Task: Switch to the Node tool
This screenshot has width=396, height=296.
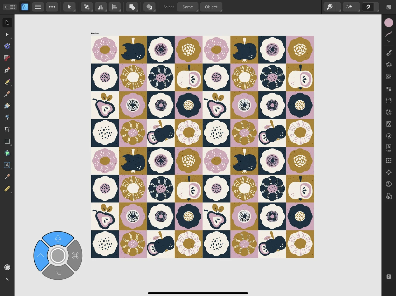Action: (7, 34)
